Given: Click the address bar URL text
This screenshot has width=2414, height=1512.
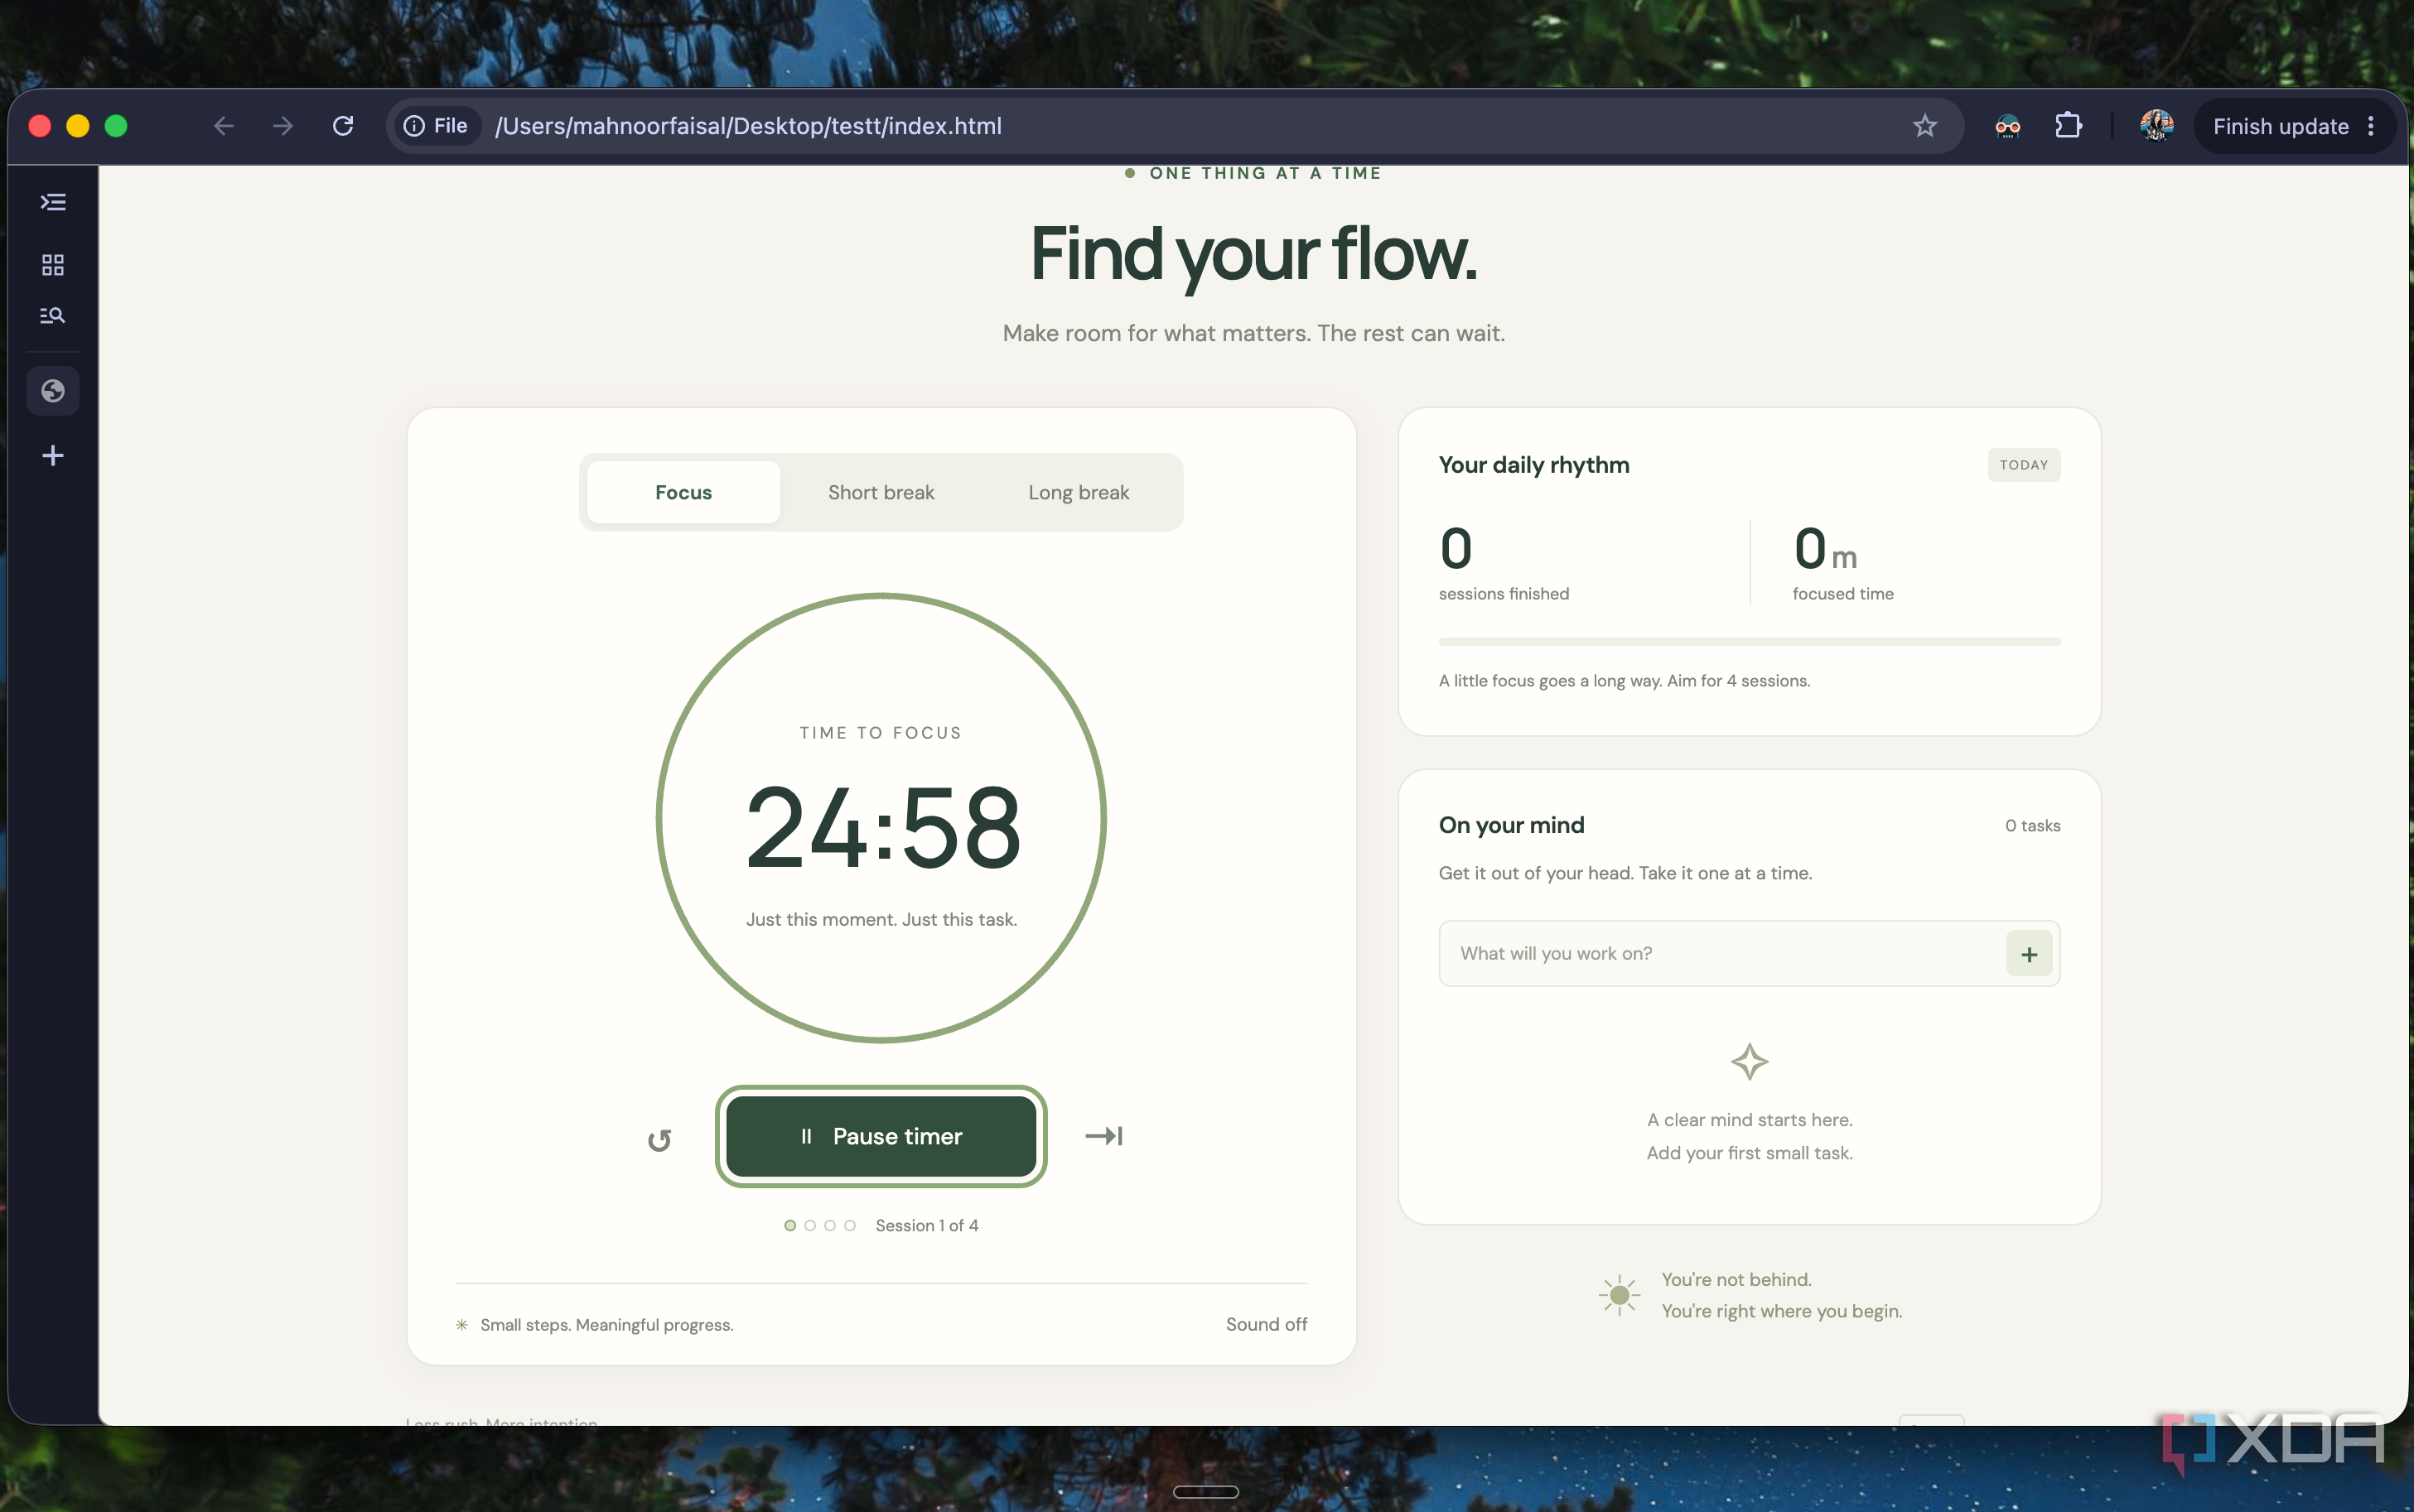Looking at the screenshot, I should [x=748, y=126].
